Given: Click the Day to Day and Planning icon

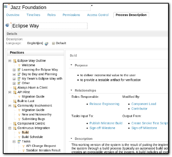Looking at the screenshot, I should pos(19,74).
